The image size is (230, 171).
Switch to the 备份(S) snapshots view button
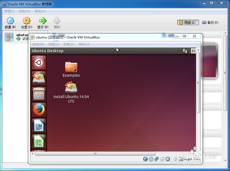(x=210, y=22)
